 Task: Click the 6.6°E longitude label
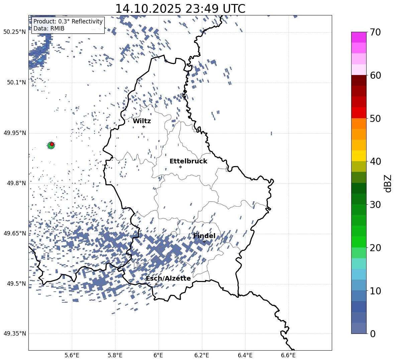click(x=288, y=355)
